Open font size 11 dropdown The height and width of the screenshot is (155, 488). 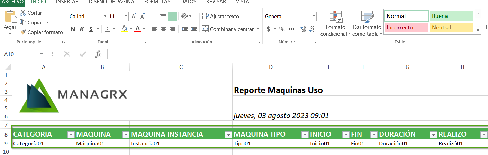pyautogui.click(x=126, y=16)
